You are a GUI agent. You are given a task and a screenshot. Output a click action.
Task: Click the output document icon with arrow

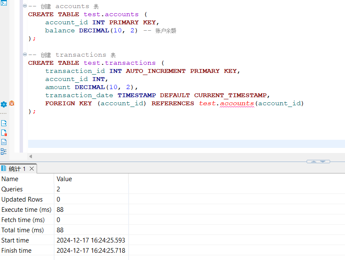4,123
